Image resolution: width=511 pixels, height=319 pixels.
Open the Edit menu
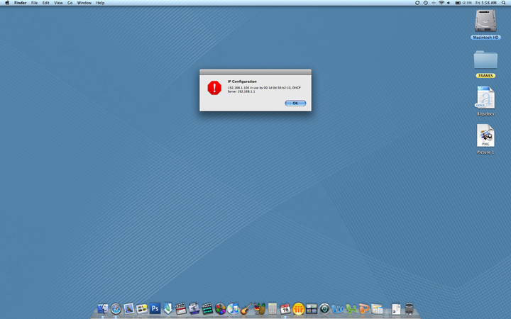[x=45, y=3]
